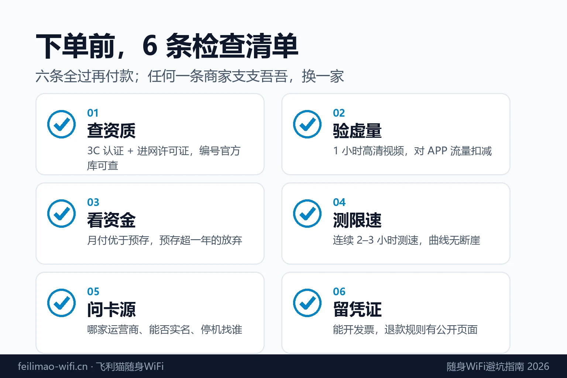Viewport: 567px width, 378px height.
Task: Click the checkmark icon beside 问卡源
Action: pos(62,303)
